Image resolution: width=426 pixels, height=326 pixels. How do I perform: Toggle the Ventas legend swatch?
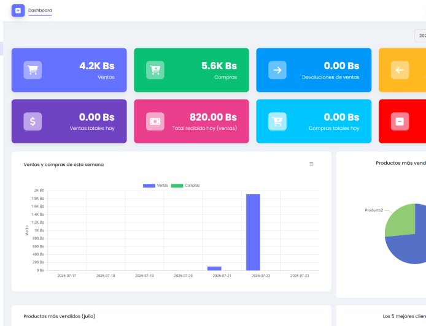pos(149,186)
